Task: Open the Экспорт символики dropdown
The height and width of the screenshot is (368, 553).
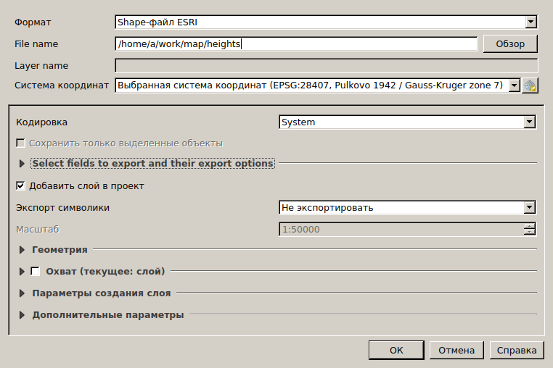Action: (529, 208)
